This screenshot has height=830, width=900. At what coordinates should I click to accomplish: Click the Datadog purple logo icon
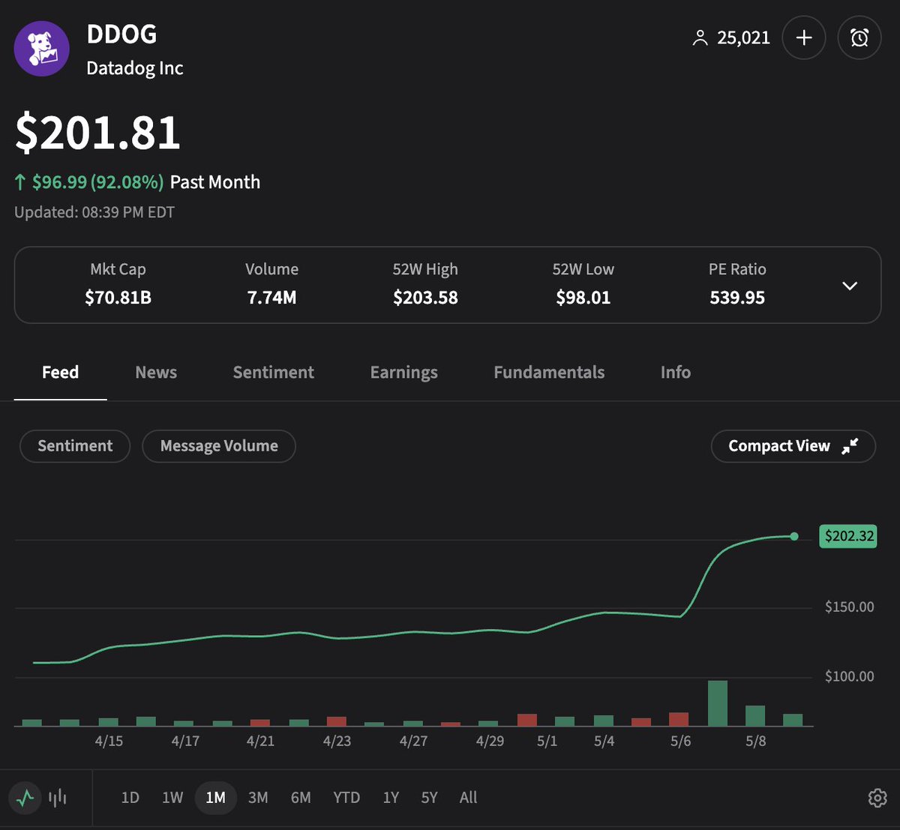pyautogui.click(x=42, y=49)
